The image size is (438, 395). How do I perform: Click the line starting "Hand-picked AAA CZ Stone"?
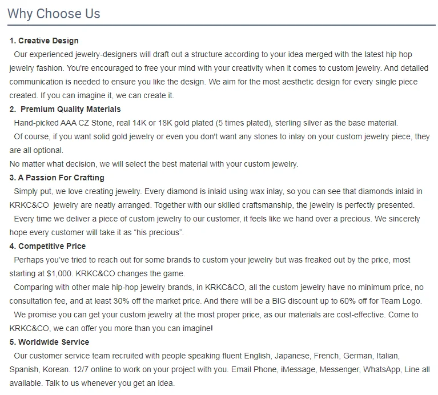(206, 123)
